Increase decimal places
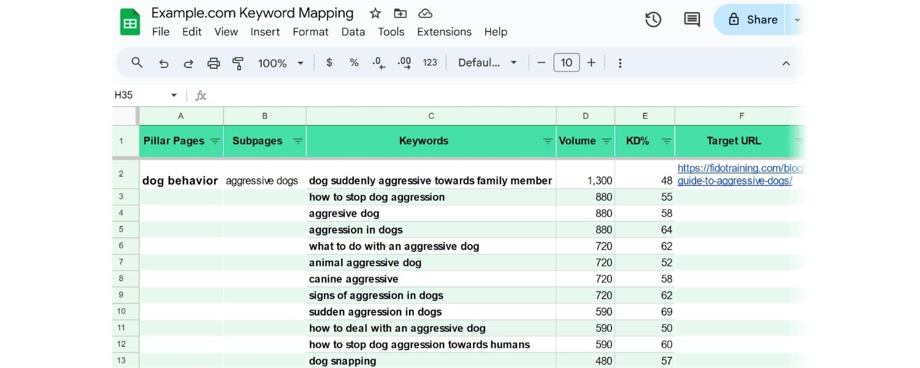Viewport: 920px width, 368px height. tap(404, 63)
